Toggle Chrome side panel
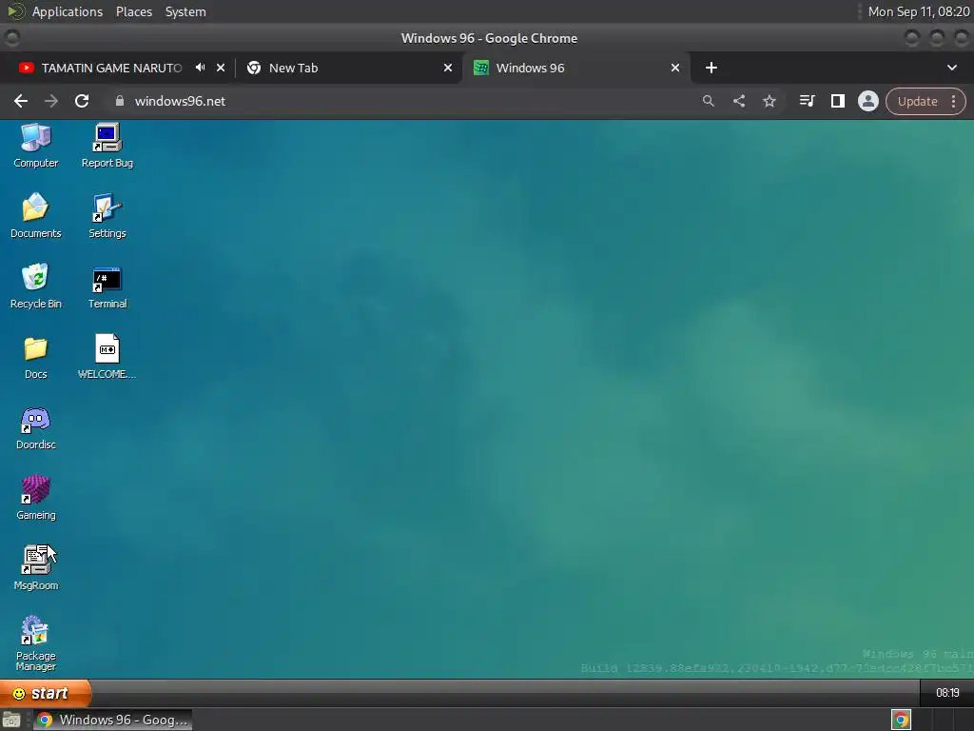The height and width of the screenshot is (731, 974). coord(837,101)
